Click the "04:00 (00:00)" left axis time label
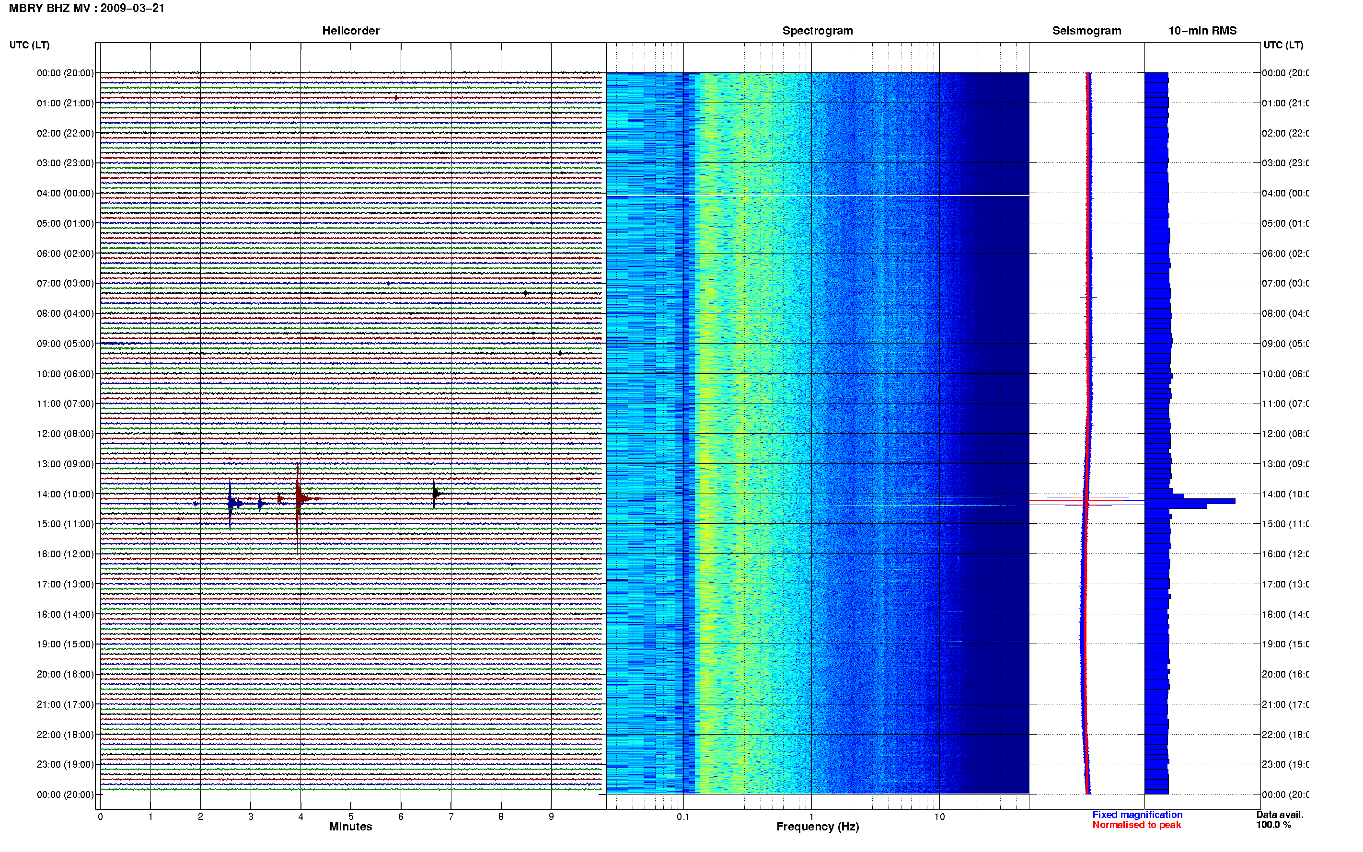The width and height of the screenshot is (1363, 852). (x=65, y=193)
